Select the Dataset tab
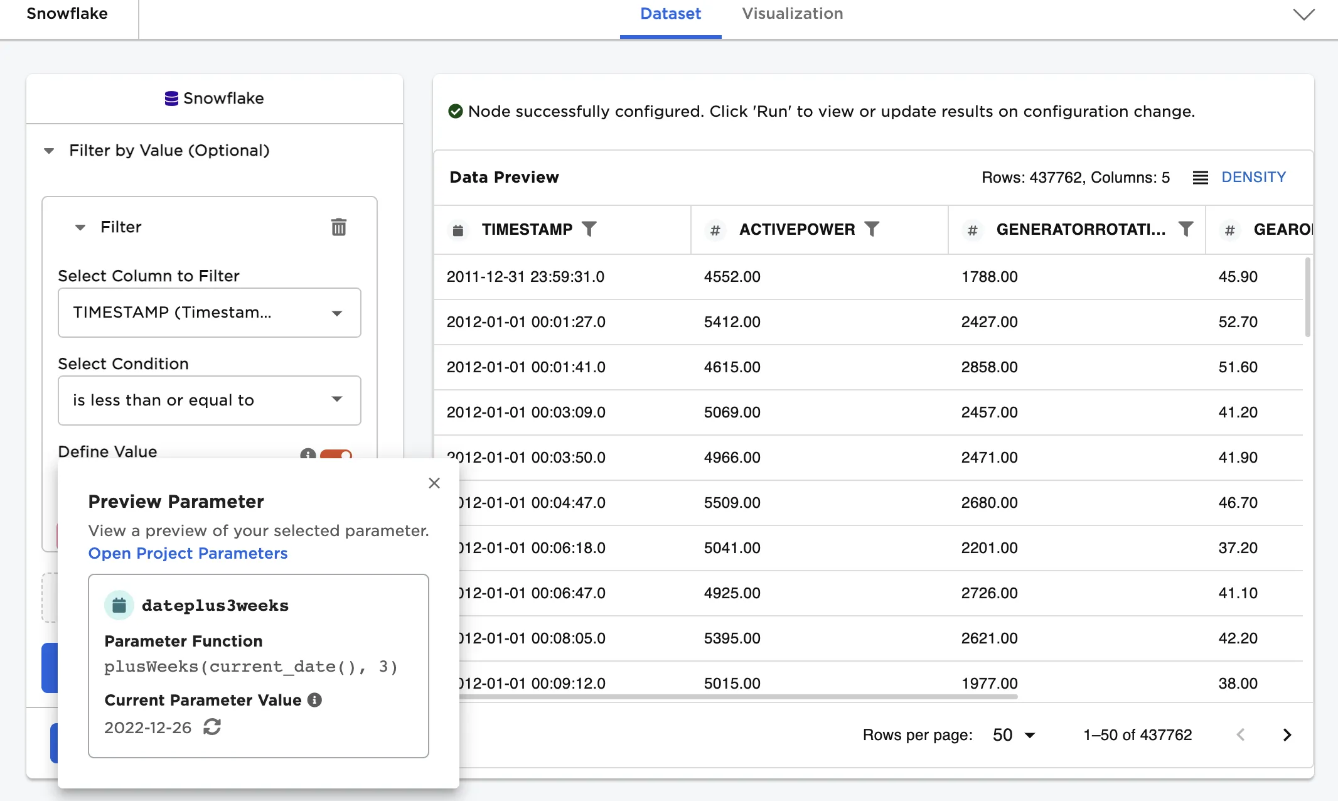The width and height of the screenshot is (1338, 801). tap(670, 14)
